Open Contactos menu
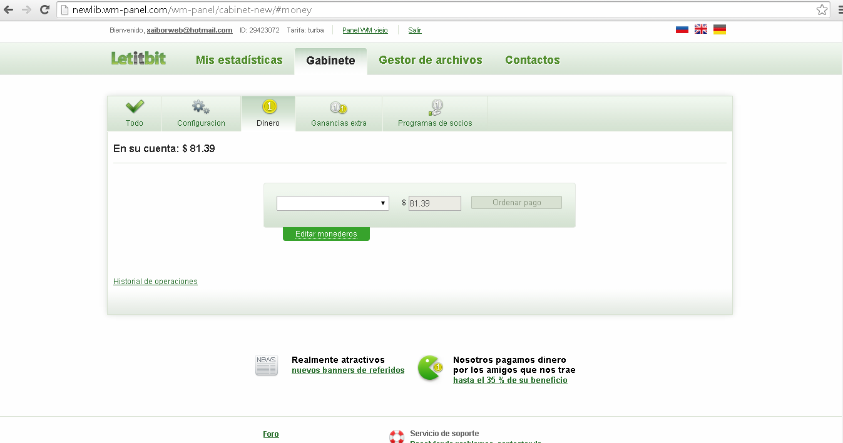 click(x=533, y=60)
